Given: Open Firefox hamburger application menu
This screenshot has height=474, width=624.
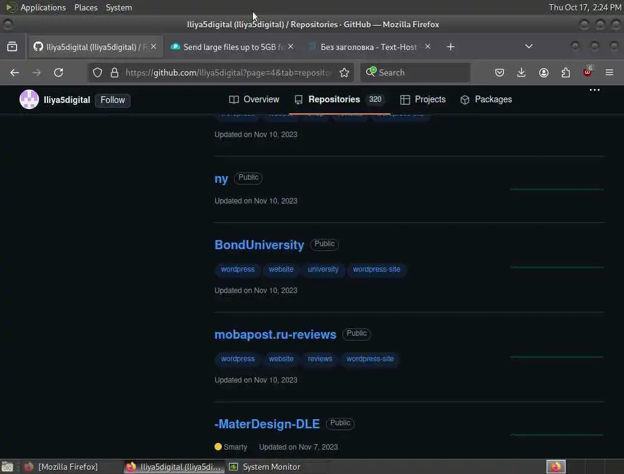Looking at the screenshot, I should click(609, 73).
